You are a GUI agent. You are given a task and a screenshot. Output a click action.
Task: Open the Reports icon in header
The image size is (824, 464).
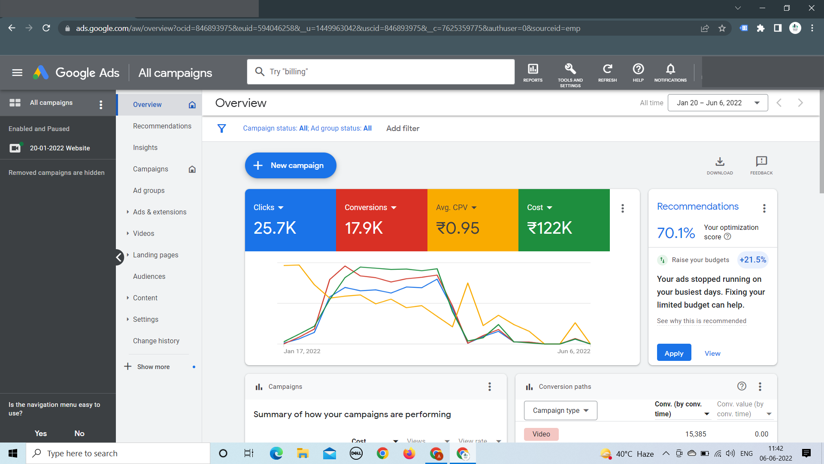coord(533,72)
